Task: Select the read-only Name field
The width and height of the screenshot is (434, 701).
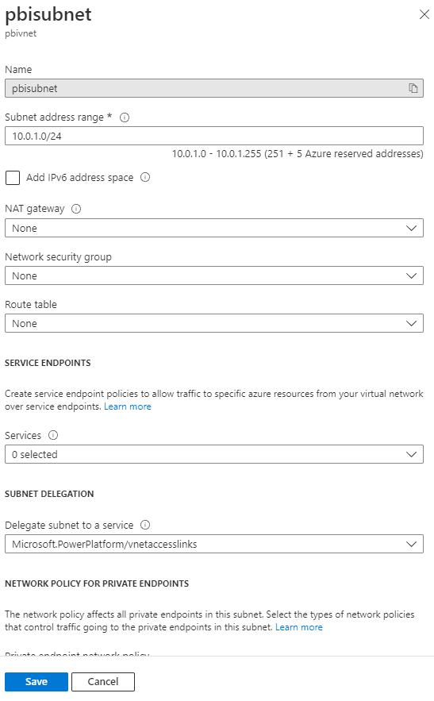Action: (x=214, y=89)
